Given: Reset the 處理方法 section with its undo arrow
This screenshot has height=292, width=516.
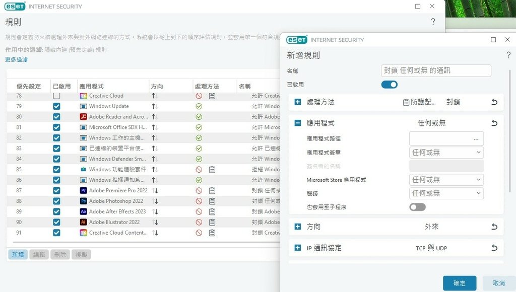Looking at the screenshot, I should pyautogui.click(x=494, y=102).
